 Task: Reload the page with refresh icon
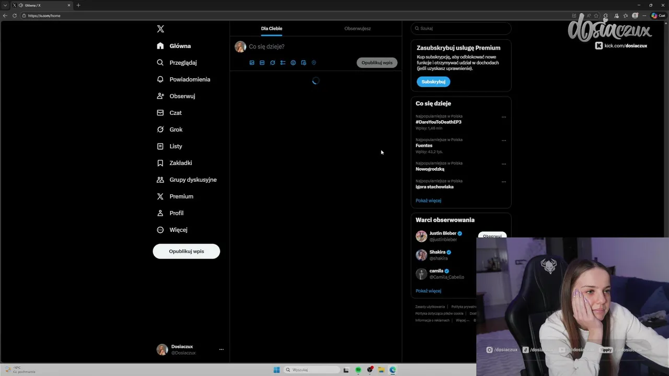tap(14, 16)
